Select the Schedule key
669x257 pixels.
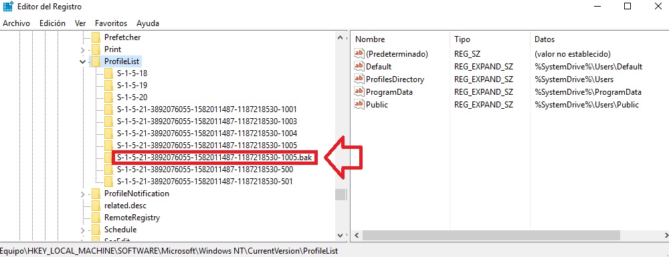coord(120,230)
